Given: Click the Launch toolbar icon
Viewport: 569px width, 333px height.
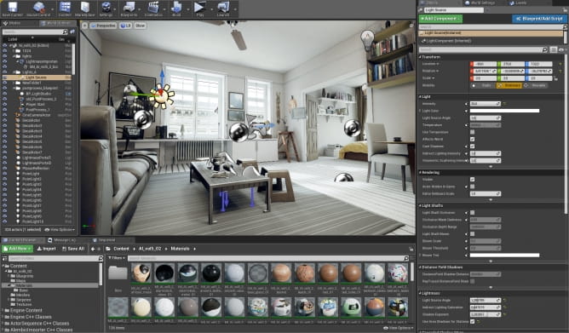Looking at the screenshot, I should pyautogui.click(x=223, y=7).
